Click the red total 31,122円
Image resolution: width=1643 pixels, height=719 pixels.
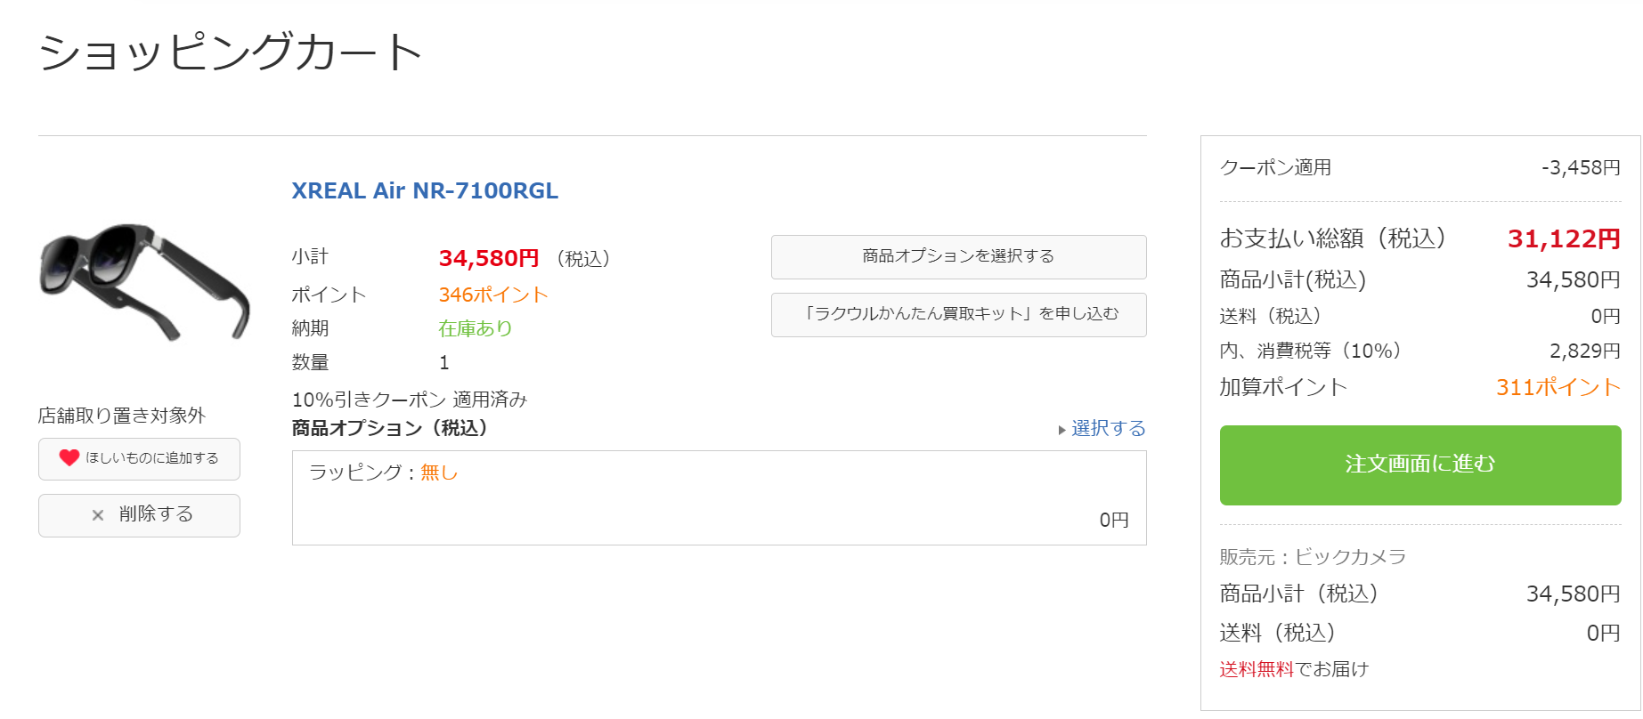pyautogui.click(x=1563, y=238)
